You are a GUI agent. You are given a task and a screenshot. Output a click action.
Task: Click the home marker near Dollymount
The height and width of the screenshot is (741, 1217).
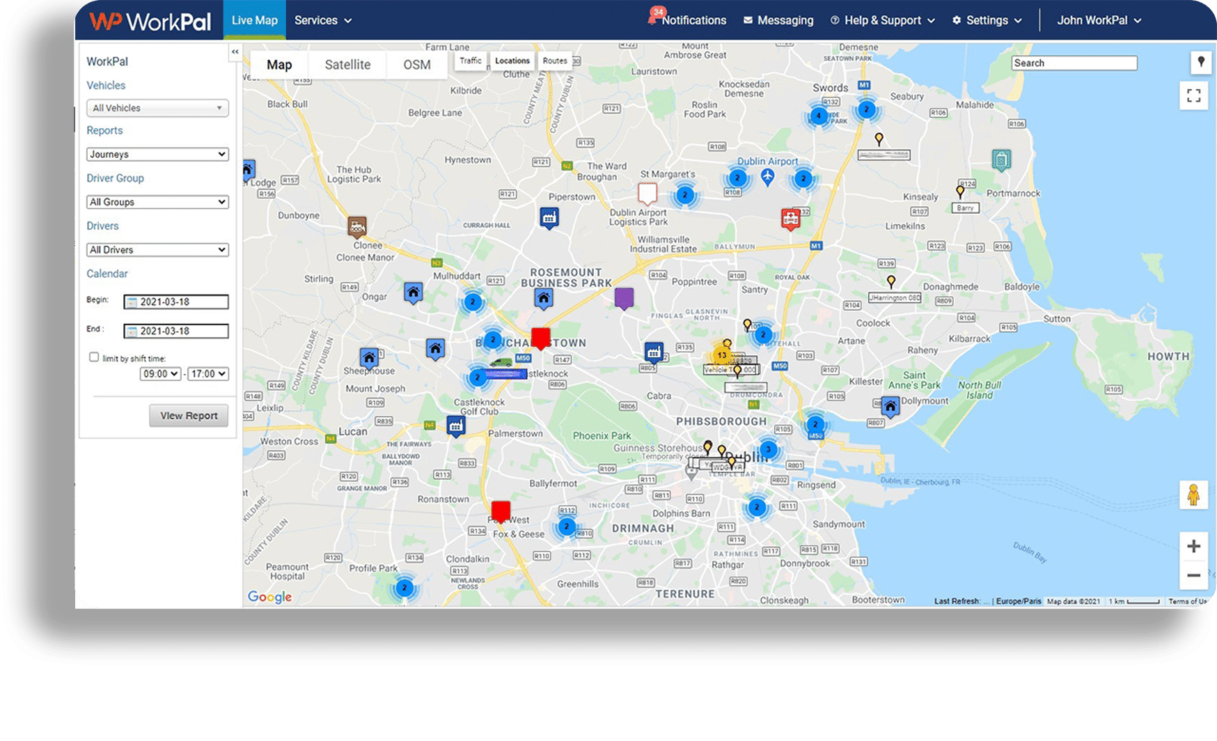pyautogui.click(x=890, y=406)
